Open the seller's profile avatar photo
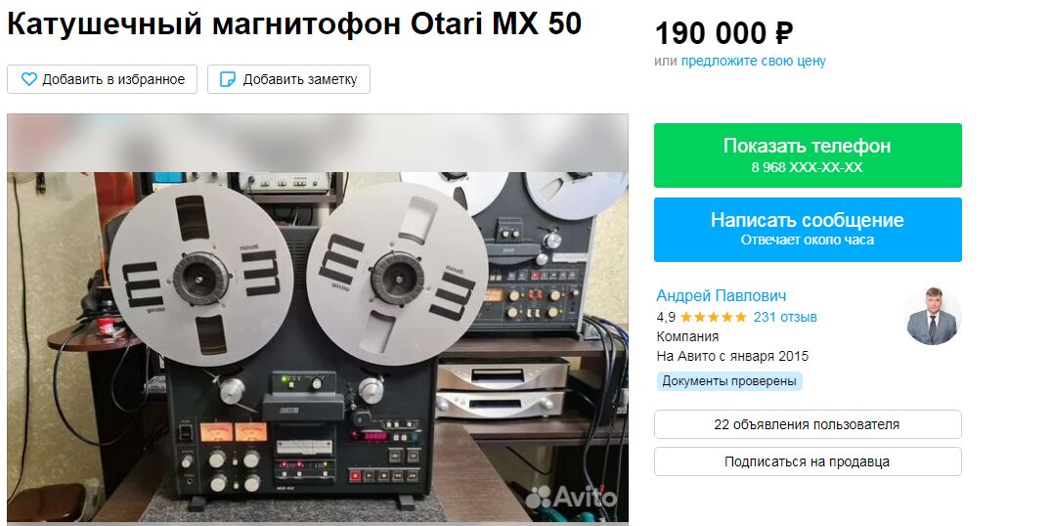The width and height of the screenshot is (1051, 526). tap(933, 316)
